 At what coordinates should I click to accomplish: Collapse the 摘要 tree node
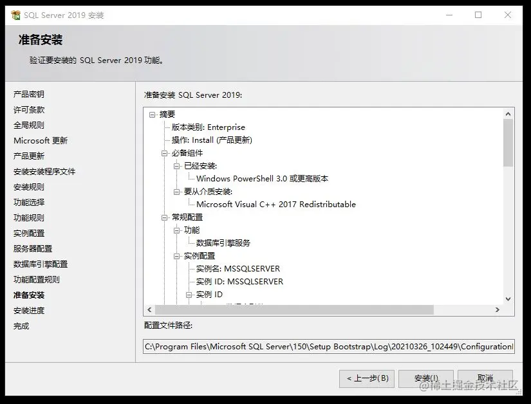click(x=153, y=115)
